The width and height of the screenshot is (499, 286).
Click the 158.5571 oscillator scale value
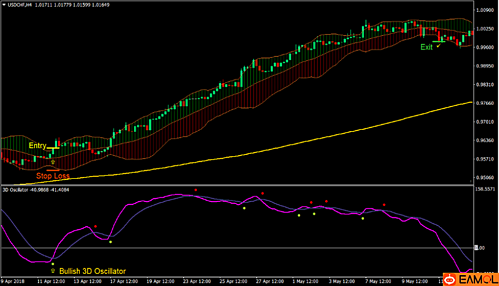coord(485,189)
